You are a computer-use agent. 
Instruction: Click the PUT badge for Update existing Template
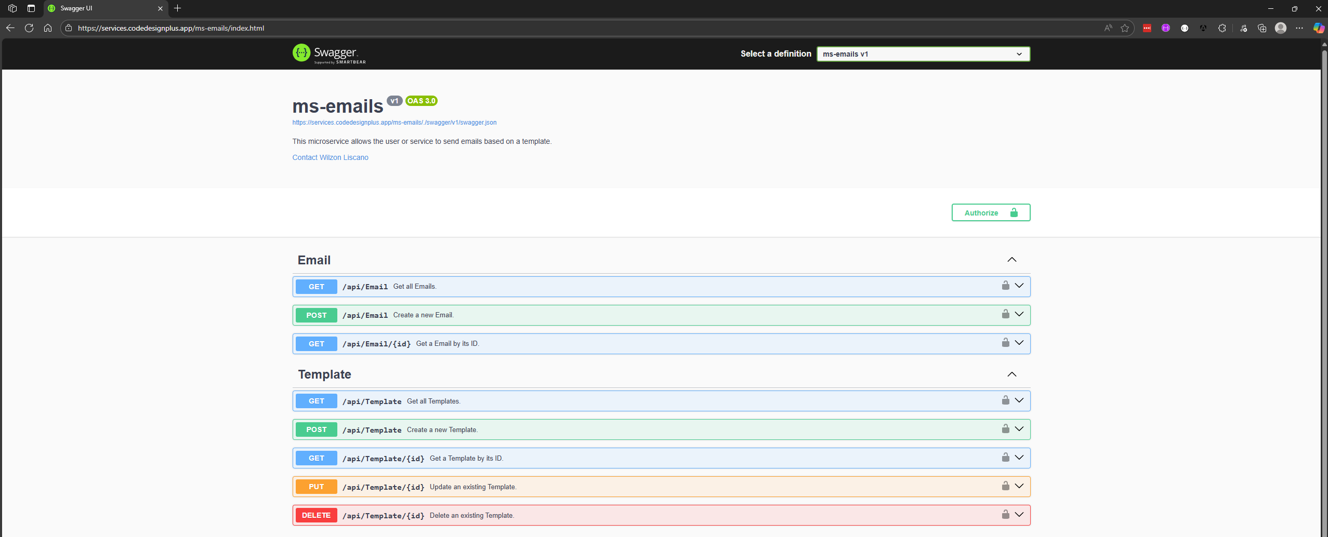(316, 487)
